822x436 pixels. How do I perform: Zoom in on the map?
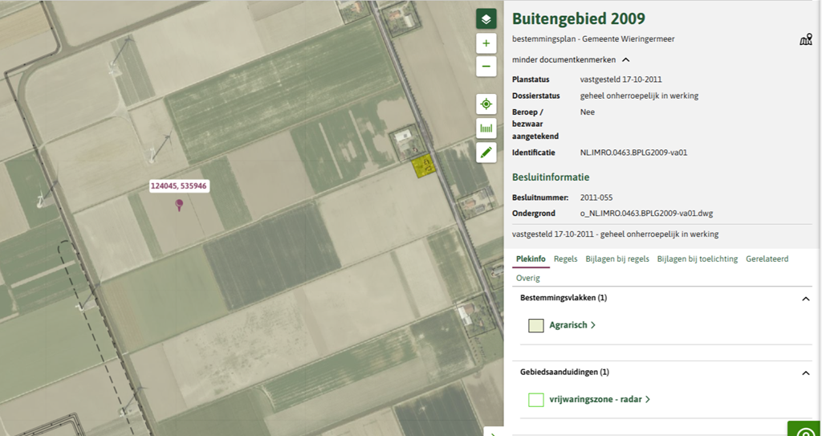coord(486,43)
